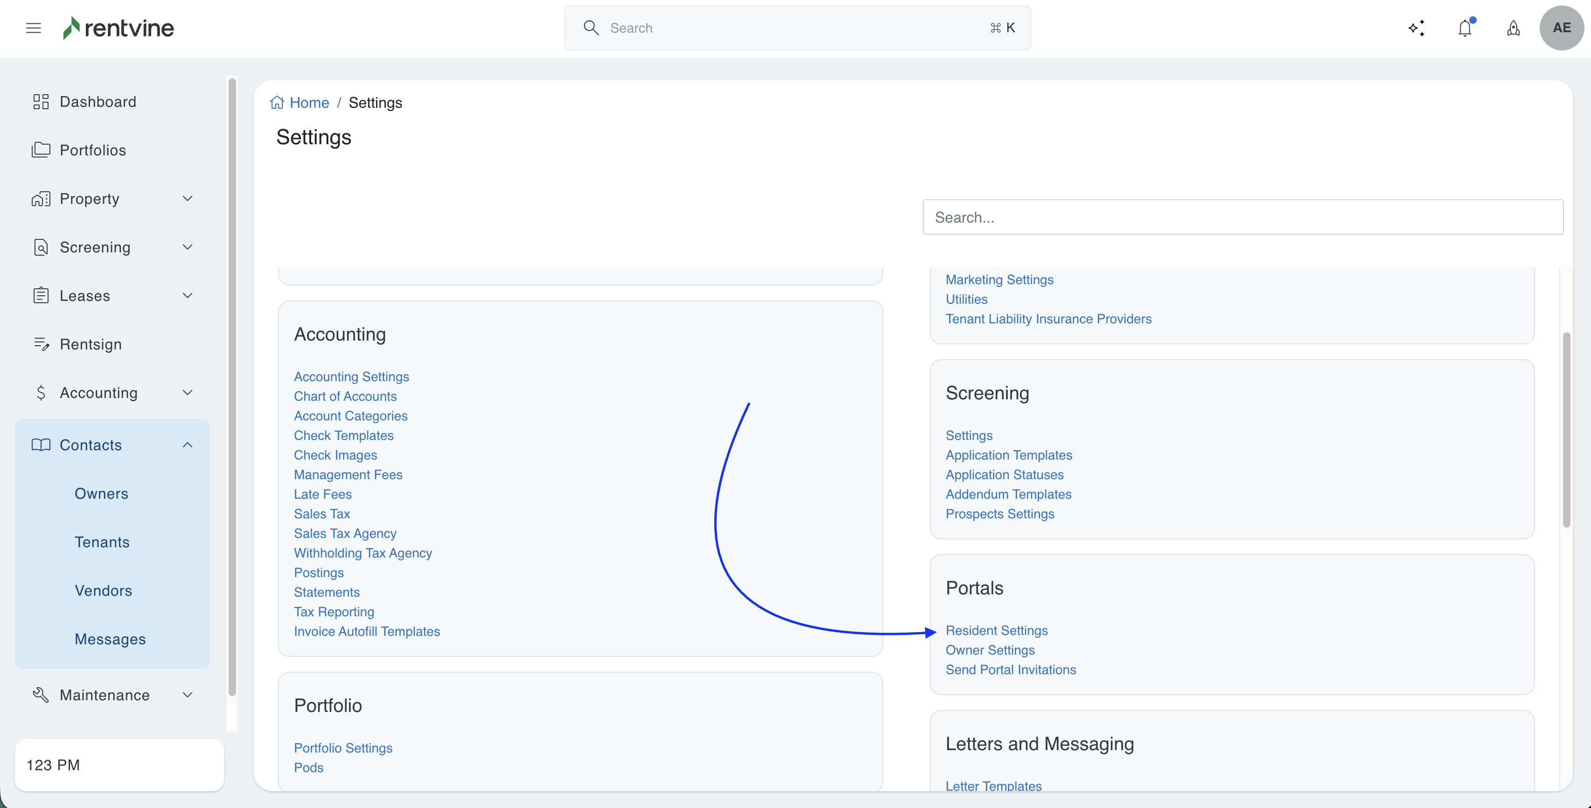The height and width of the screenshot is (808, 1591).
Task: Click the global Search bar
Action: pos(797,28)
